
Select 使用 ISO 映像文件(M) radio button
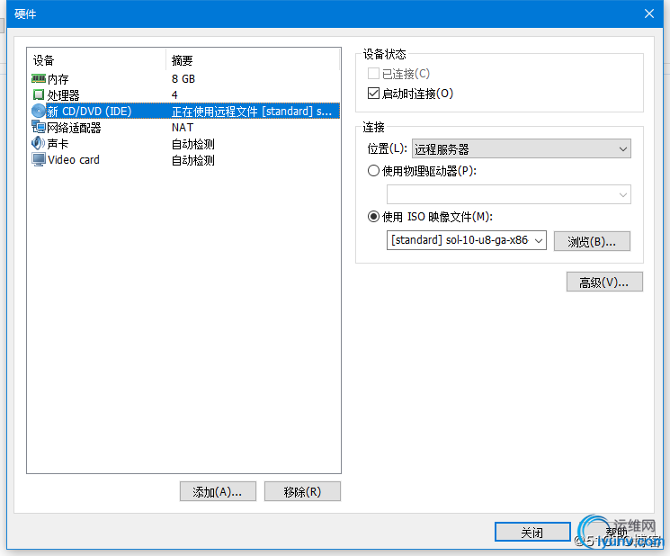373,217
